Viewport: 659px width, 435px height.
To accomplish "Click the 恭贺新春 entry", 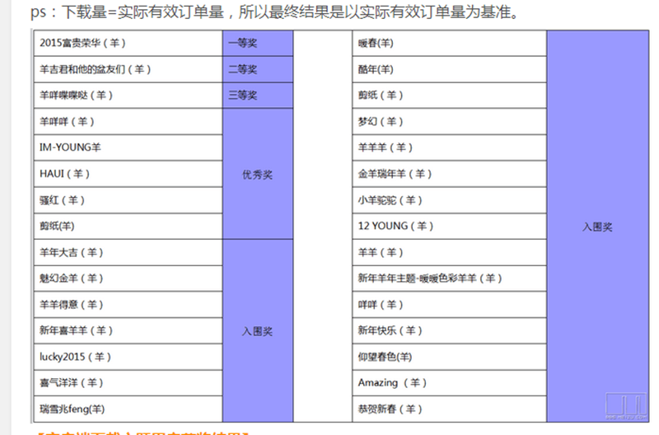I will click(390, 409).
